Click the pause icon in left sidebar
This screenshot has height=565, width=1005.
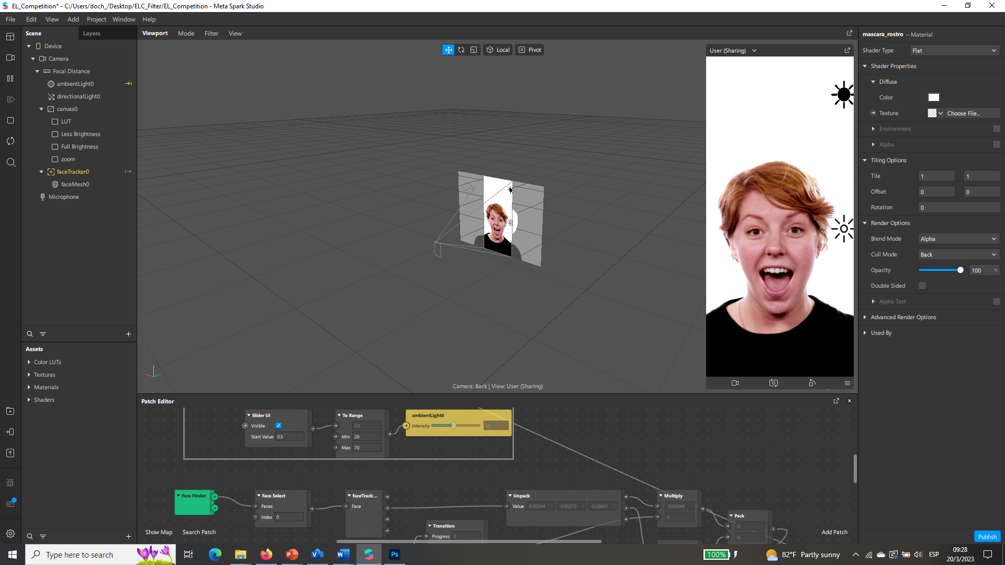pyautogui.click(x=10, y=78)
